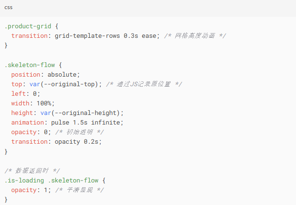296x205 pixels.
Task: Click the first transition property name
Action: [29, 36]
